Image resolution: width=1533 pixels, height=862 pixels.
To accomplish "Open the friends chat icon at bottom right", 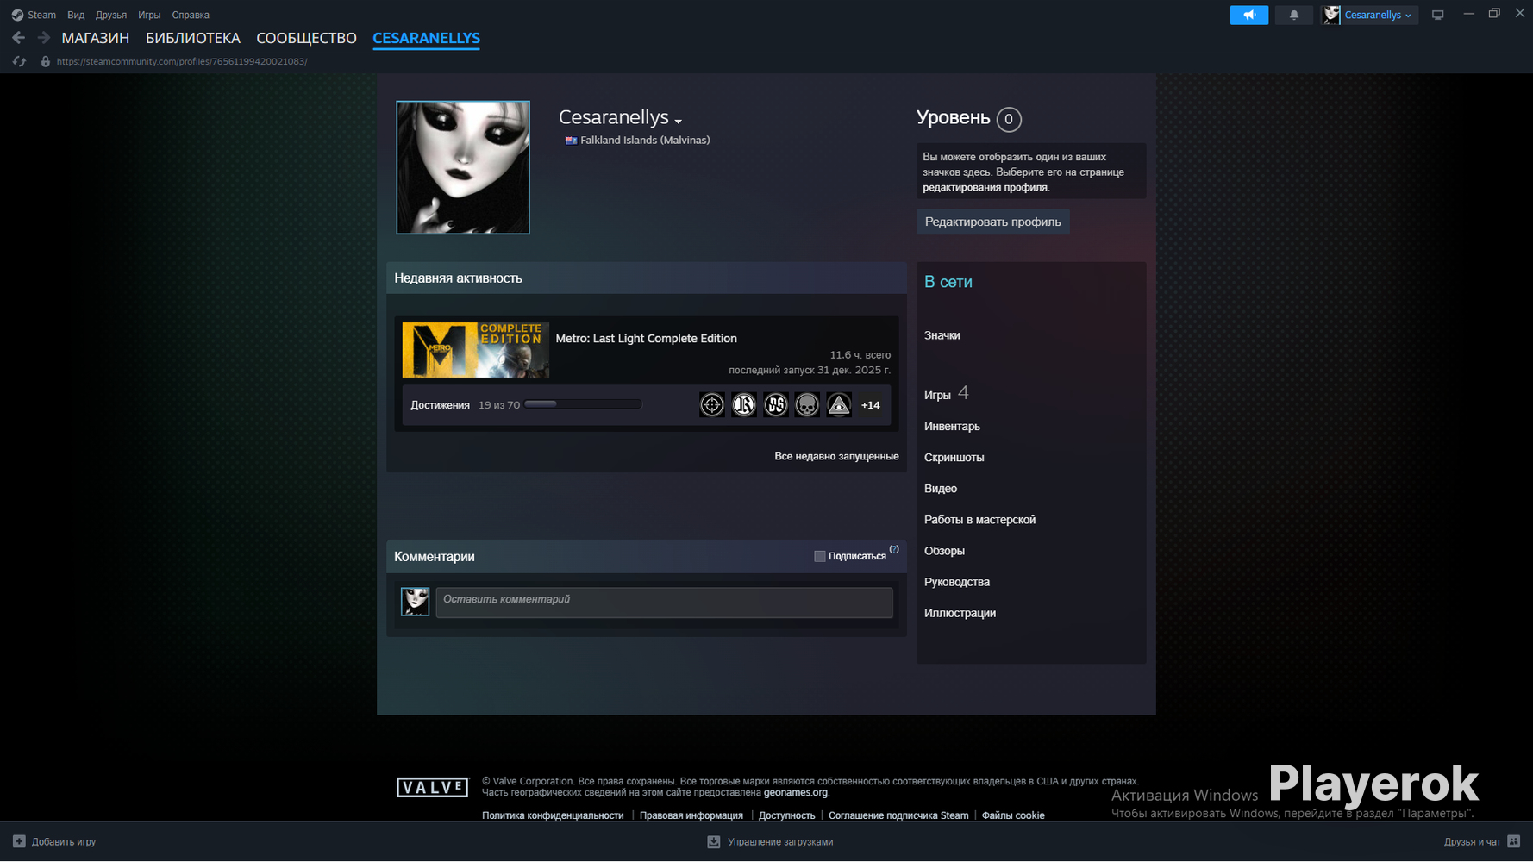I will click(x=1514, y=841).
